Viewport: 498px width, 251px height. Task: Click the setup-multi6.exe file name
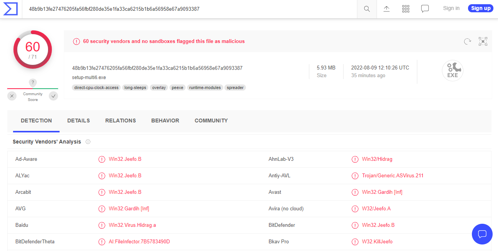point(89,77)
